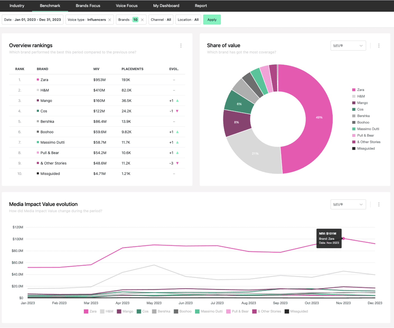Click Mango's green up evolution arrow
Screen dimensions: 394x328
[x=177, y=100]
